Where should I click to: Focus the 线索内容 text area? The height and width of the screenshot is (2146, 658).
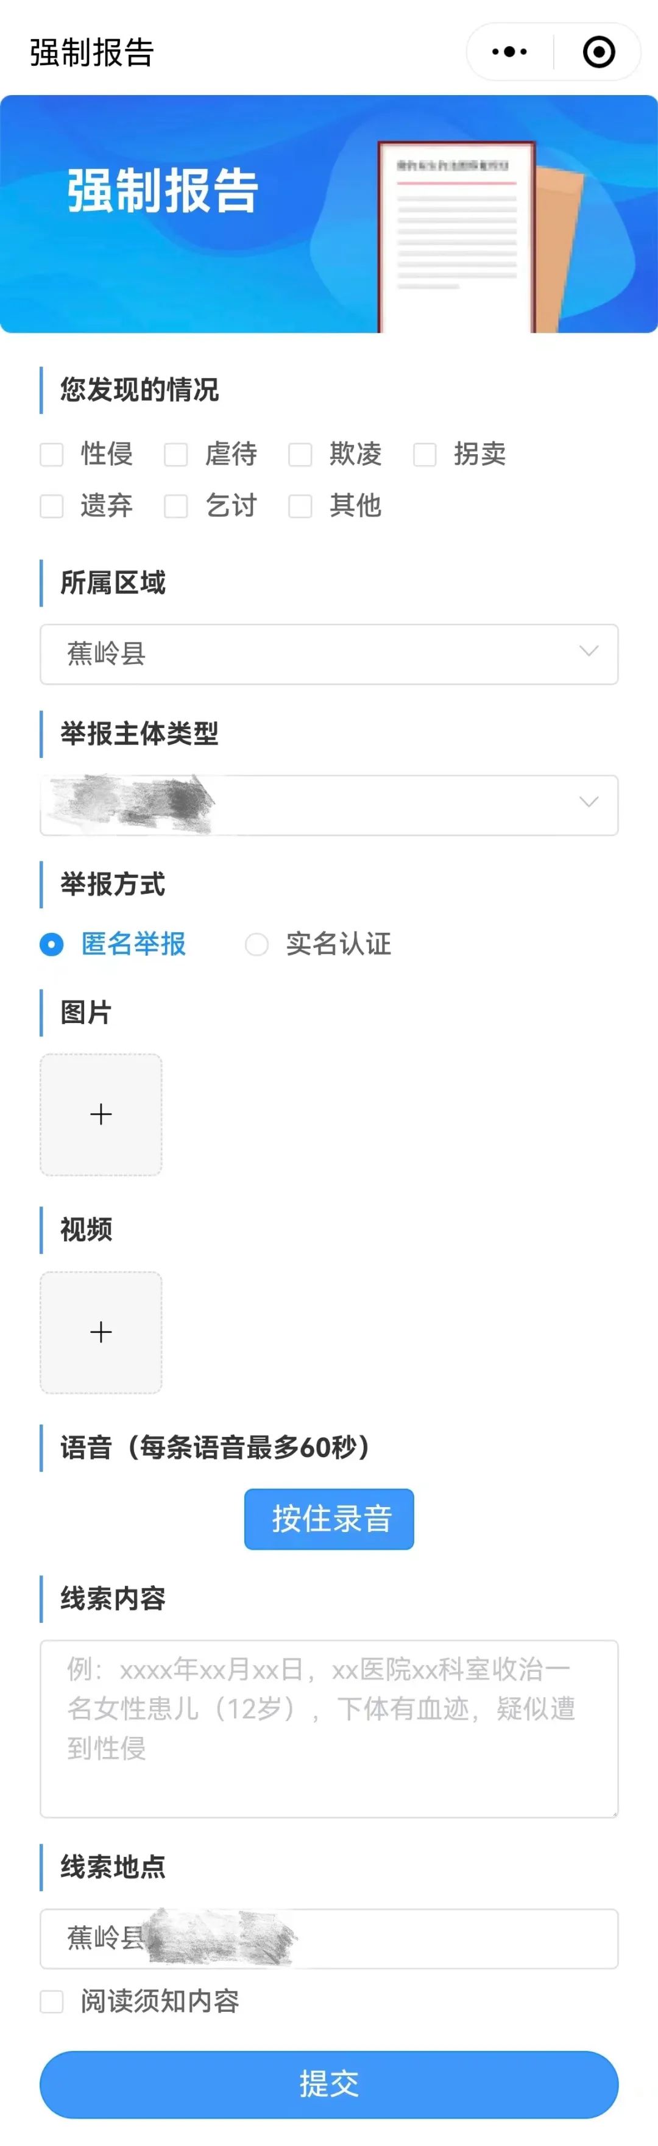pos(329,1730)
